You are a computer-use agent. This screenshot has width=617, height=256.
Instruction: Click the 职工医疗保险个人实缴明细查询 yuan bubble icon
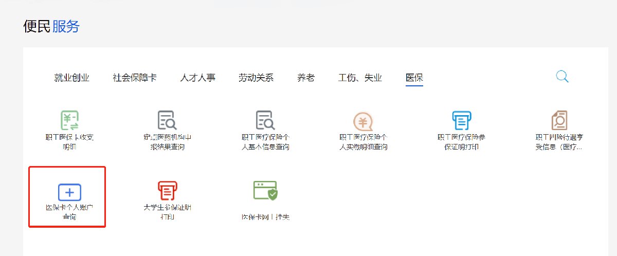pos(363,121)
